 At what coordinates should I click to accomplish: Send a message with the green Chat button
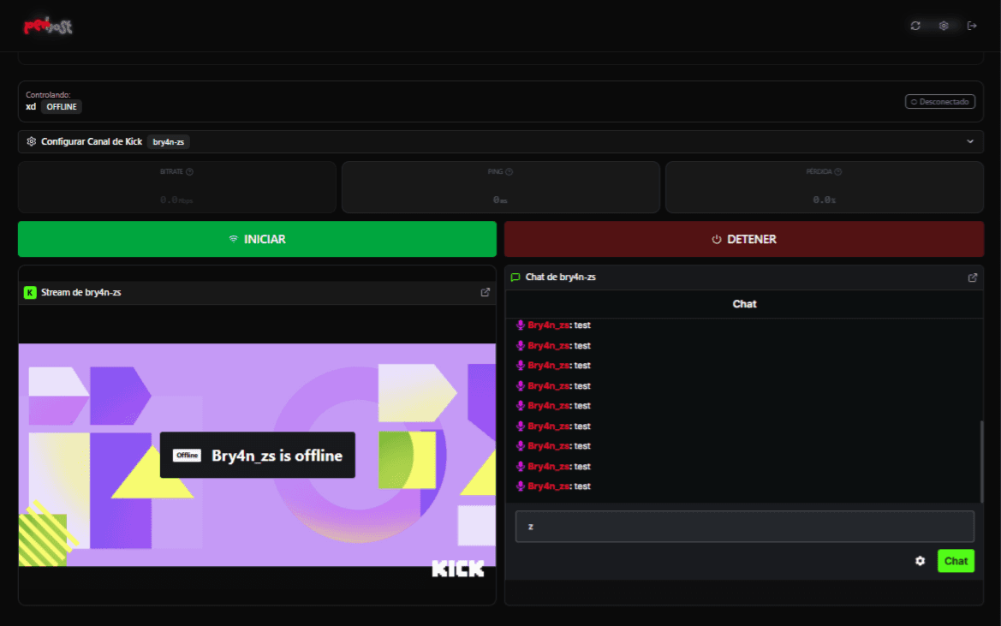956,561
